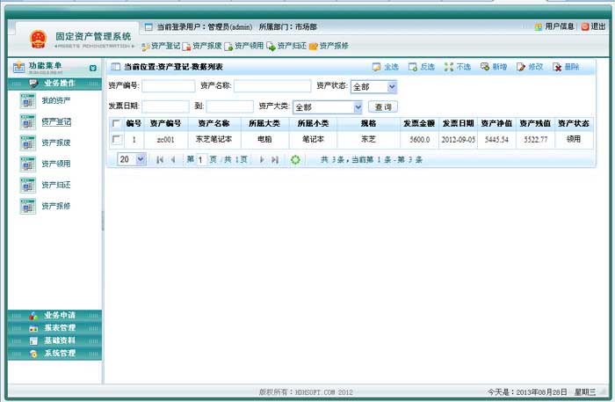
Task: Click the 修改 edit icon
Action: click(521, 67)
